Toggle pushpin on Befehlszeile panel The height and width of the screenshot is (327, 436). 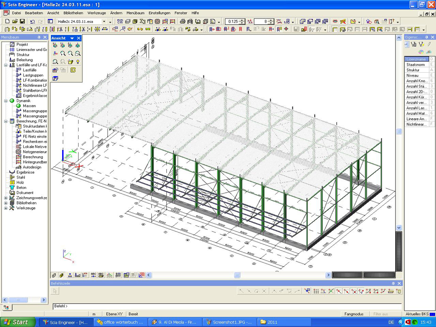click(393, 283)
